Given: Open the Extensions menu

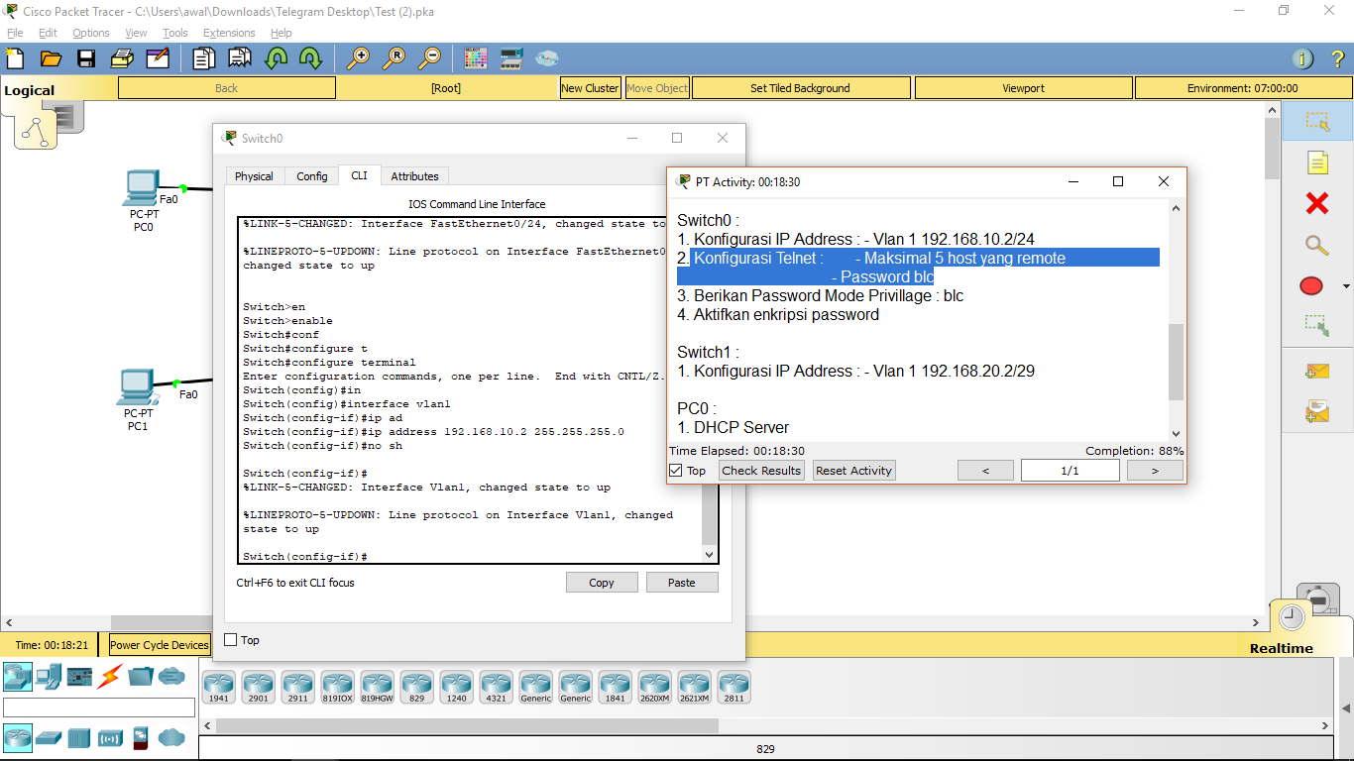Looking at the screenshot, I should tap(229, 33).
